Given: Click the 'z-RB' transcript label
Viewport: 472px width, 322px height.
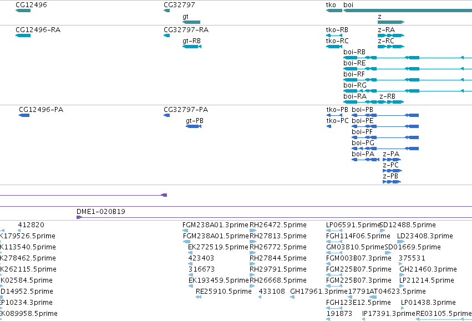Looking at the screenshot, I should coord(387,96).
